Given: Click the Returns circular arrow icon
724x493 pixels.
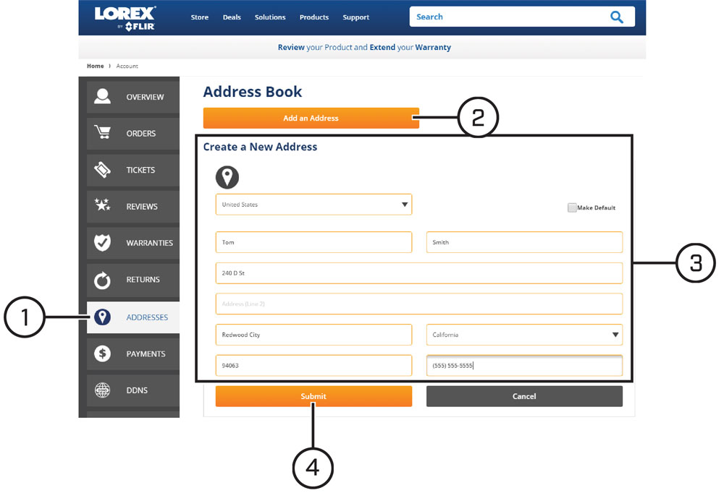Looking at the screenshot, I should click(102, 280).
